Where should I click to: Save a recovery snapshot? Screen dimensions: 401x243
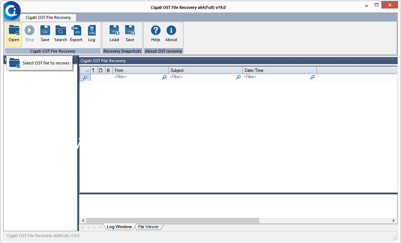point(130,34)
